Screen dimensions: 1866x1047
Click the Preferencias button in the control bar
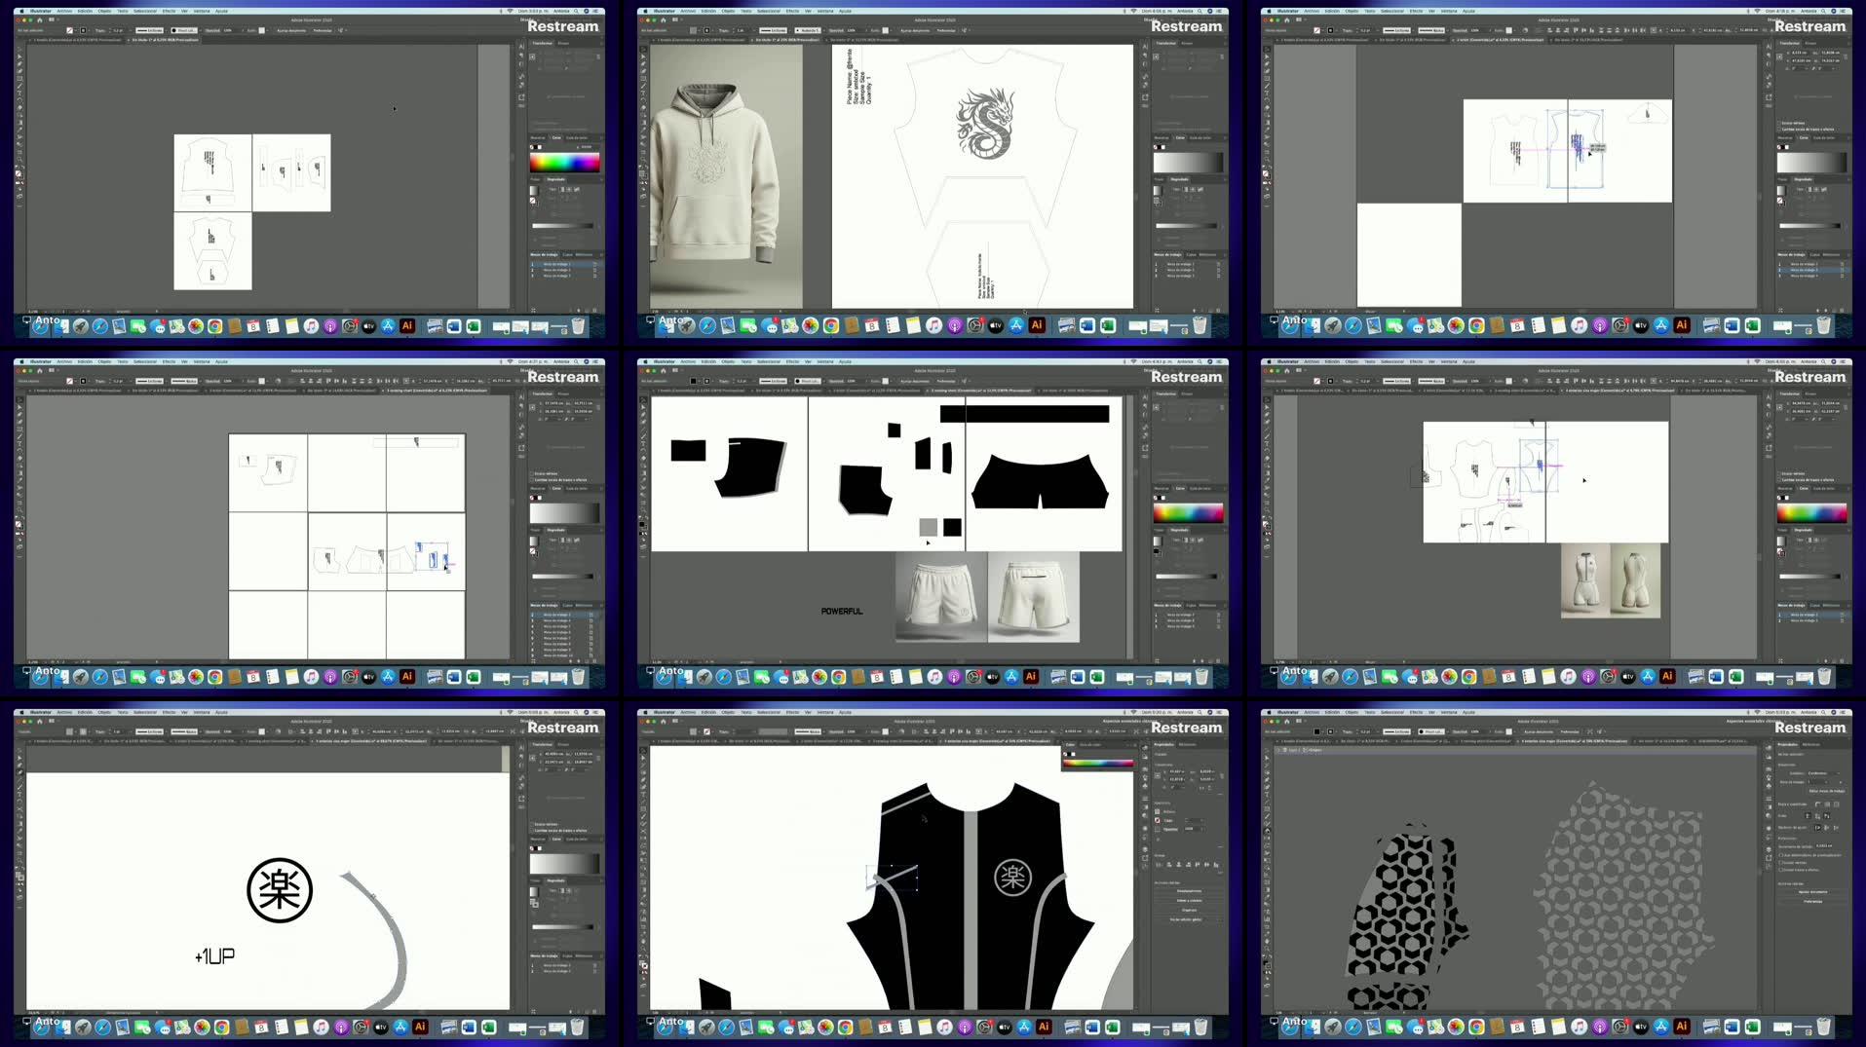(323, 30)
